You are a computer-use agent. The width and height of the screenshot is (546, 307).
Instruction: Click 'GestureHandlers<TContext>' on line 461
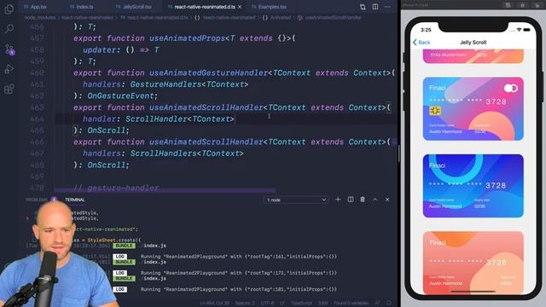pyautogui.click(x=189, y=84)
